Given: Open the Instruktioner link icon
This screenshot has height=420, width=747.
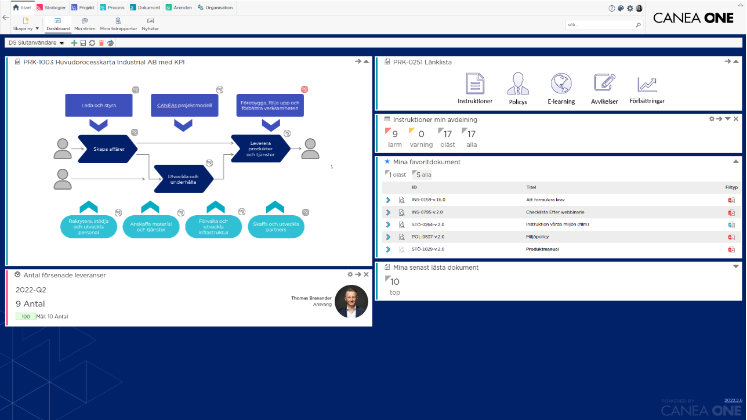Looking at the screenshot, I should point(475,84).
